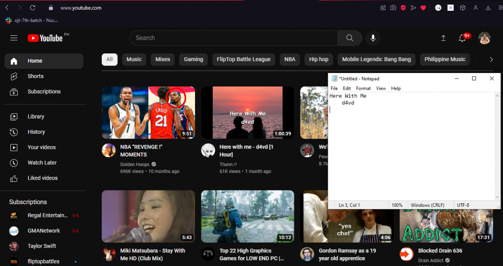The width and height of the screenshot is (503, 266).
Task: Start voice search with the microphone
Action: [373, 38]
